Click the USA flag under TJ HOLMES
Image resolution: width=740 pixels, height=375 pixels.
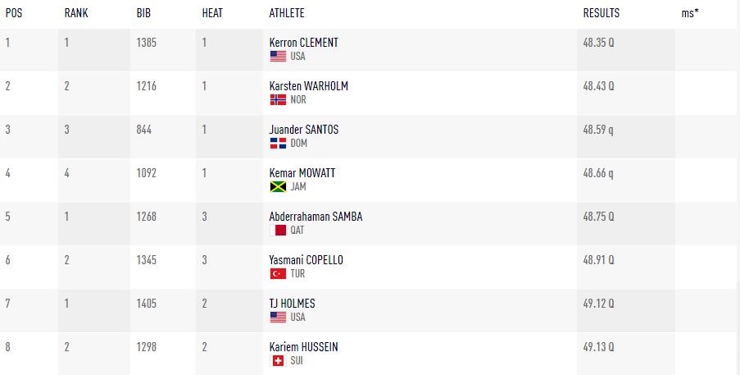click(278, 317)
